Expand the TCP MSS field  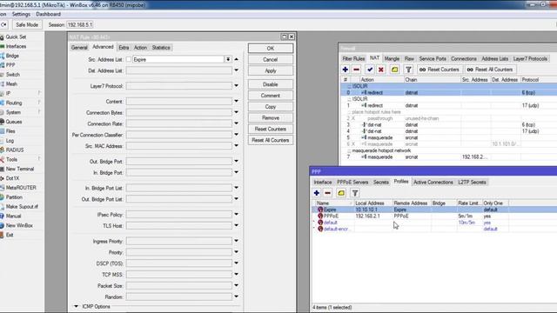tap(236, 275)
